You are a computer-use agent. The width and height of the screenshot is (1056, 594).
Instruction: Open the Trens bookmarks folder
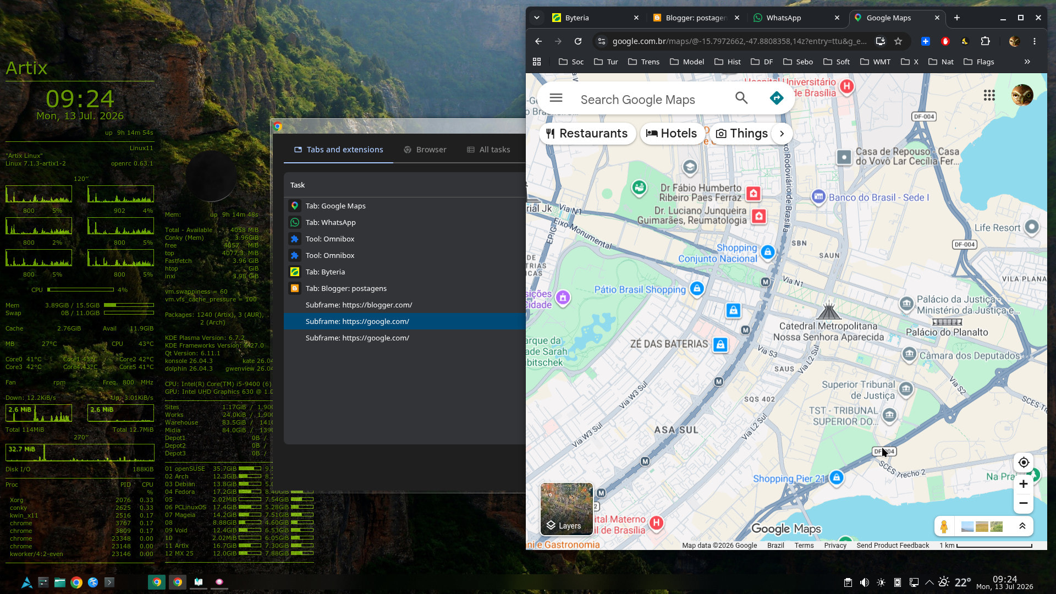[643, 62]
